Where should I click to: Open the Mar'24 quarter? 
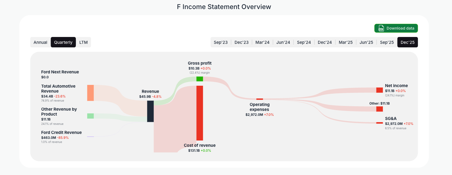pyautogui.click(x=262, y=42)
